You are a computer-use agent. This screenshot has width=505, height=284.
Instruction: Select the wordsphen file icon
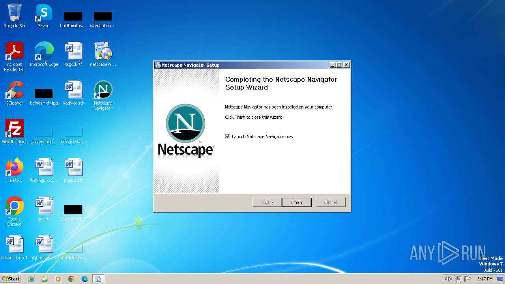103,19
